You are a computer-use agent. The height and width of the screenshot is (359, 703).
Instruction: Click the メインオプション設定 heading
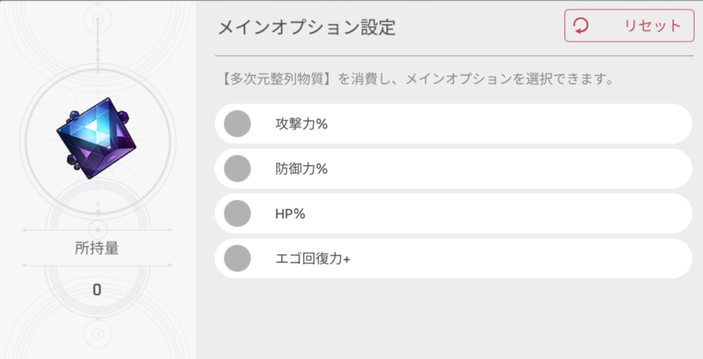click(x=306, y=27)
